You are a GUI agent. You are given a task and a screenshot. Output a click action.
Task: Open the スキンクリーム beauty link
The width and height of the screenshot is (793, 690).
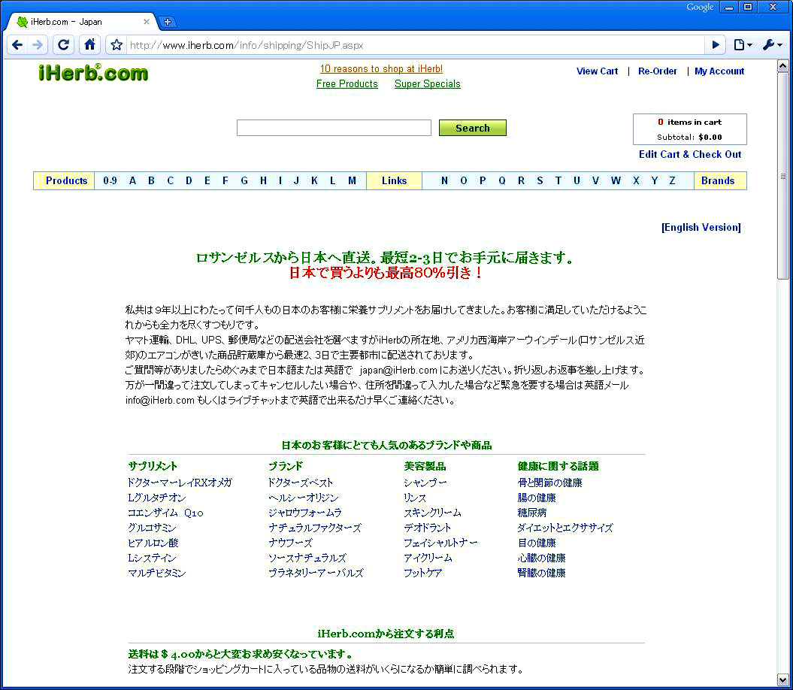432,513
